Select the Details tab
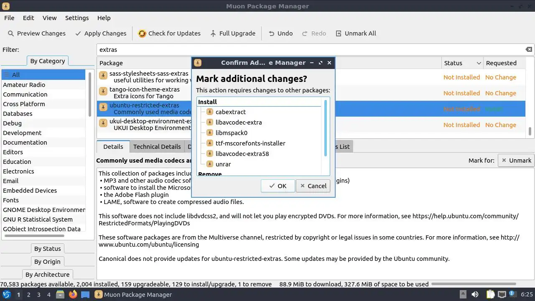 pos(113,147)
